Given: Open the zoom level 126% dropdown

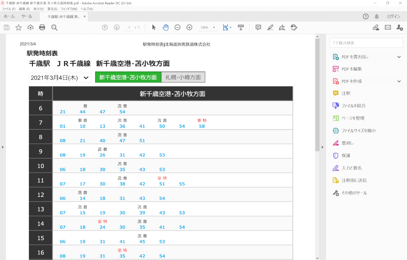Looking at the screenshot, I should (x=207, y=28).
